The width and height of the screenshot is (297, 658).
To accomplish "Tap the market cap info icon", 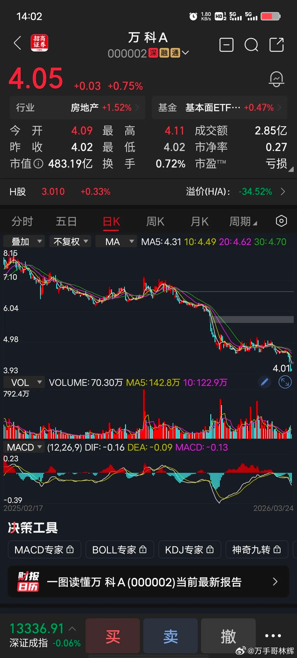I will point(38,164).
